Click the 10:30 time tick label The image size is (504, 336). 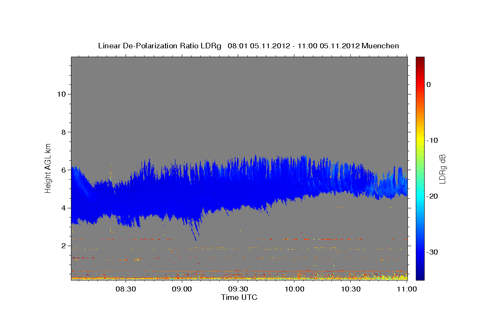[351, 289]
